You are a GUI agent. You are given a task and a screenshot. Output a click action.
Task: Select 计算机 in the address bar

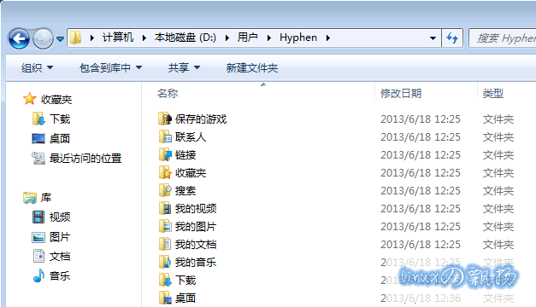point(118,38)
